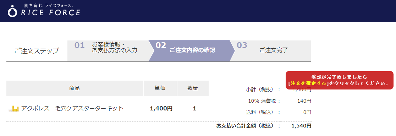Image resolution: width=396 pixels, height=136 pixels.
Task: Click the unit price 1,400円
Action: (x=161, y=108)
